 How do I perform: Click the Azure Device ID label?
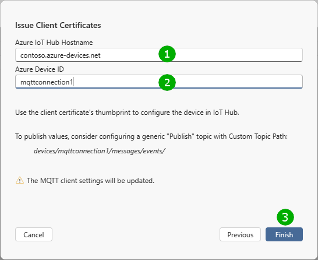pyautogui.click(x=40, y=69)
